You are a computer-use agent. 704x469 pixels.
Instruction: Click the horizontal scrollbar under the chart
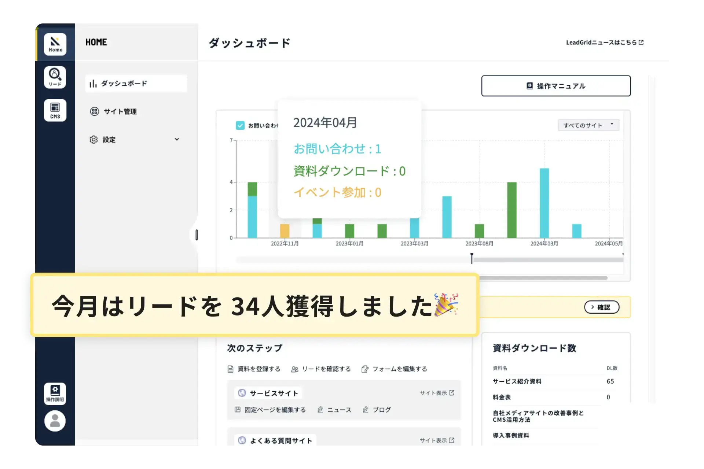[x=543, y=278]
